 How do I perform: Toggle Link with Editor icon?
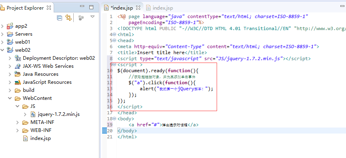pos(68,18)
